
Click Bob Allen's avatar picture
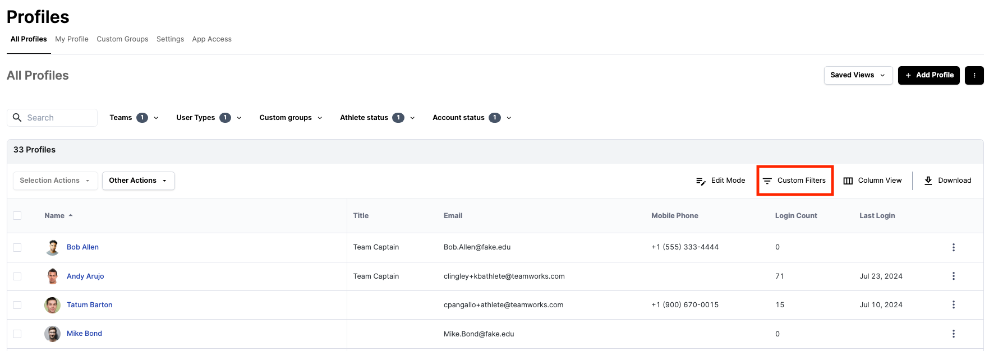pos(53,247)
